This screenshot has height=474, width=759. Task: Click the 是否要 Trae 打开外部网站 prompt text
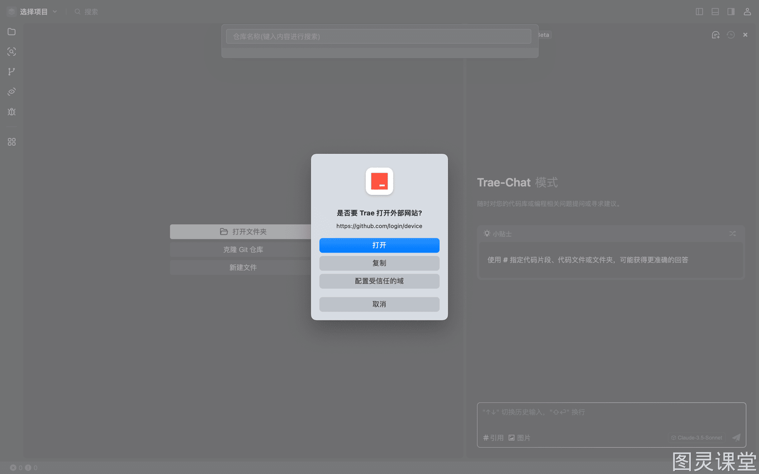coord(379,213)
